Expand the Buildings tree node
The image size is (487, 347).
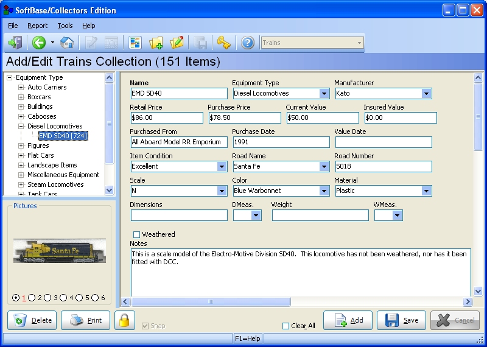tap(21, 107)
